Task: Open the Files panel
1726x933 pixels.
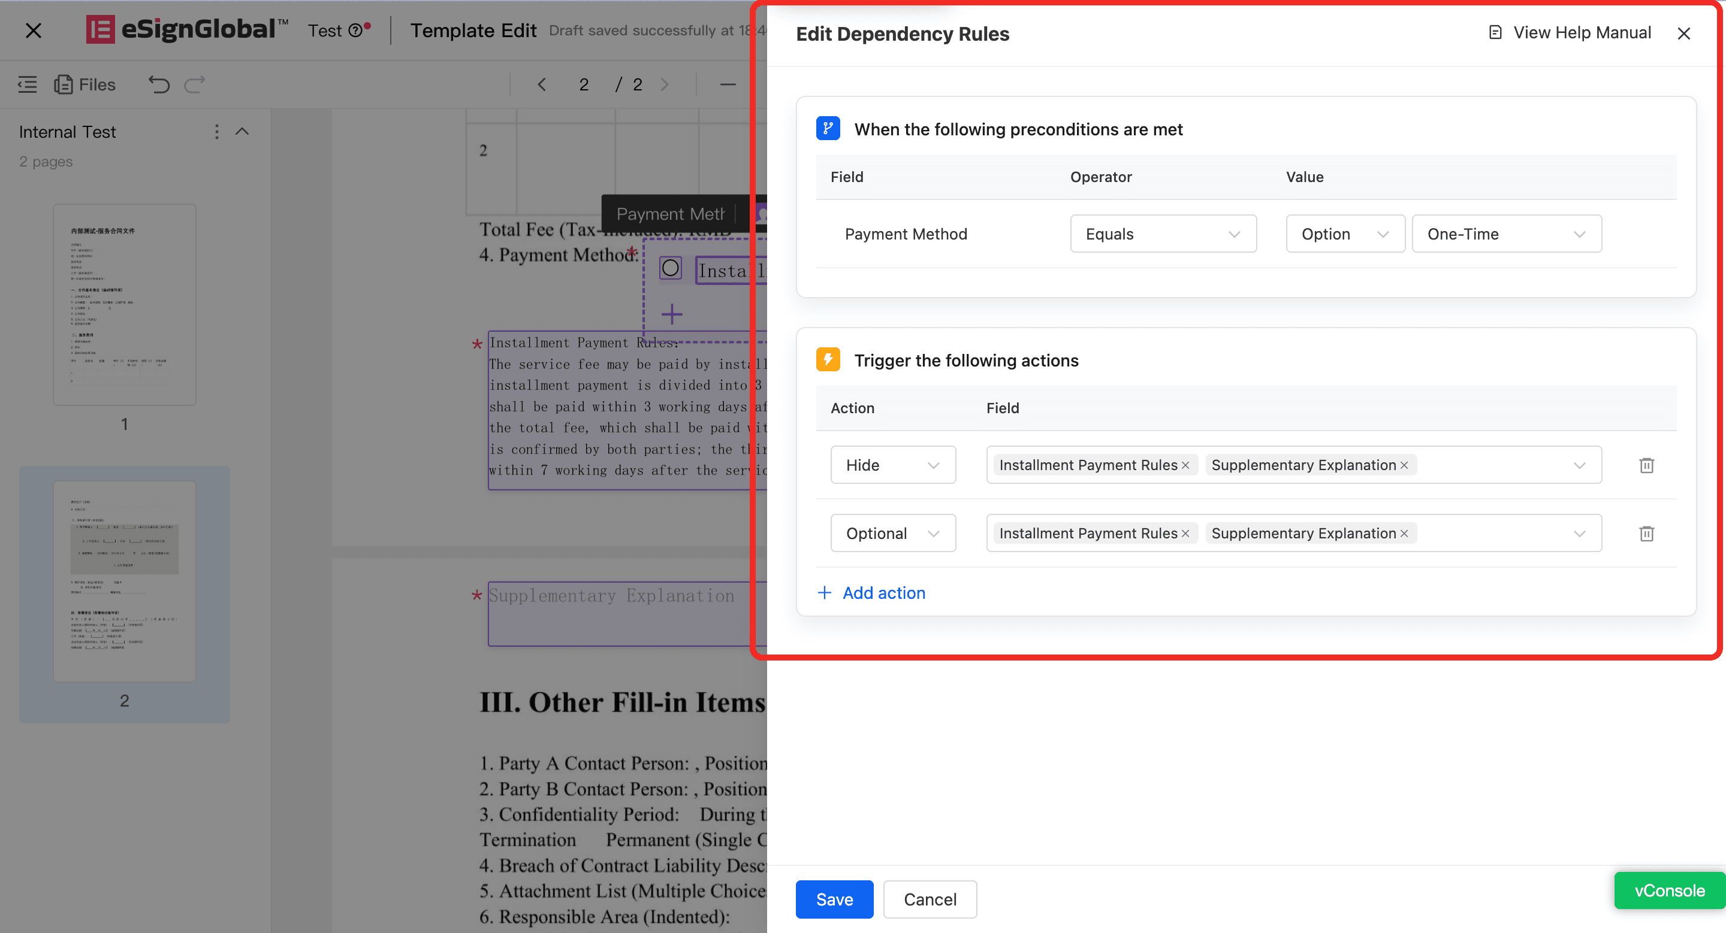Action: coord(85,84)
